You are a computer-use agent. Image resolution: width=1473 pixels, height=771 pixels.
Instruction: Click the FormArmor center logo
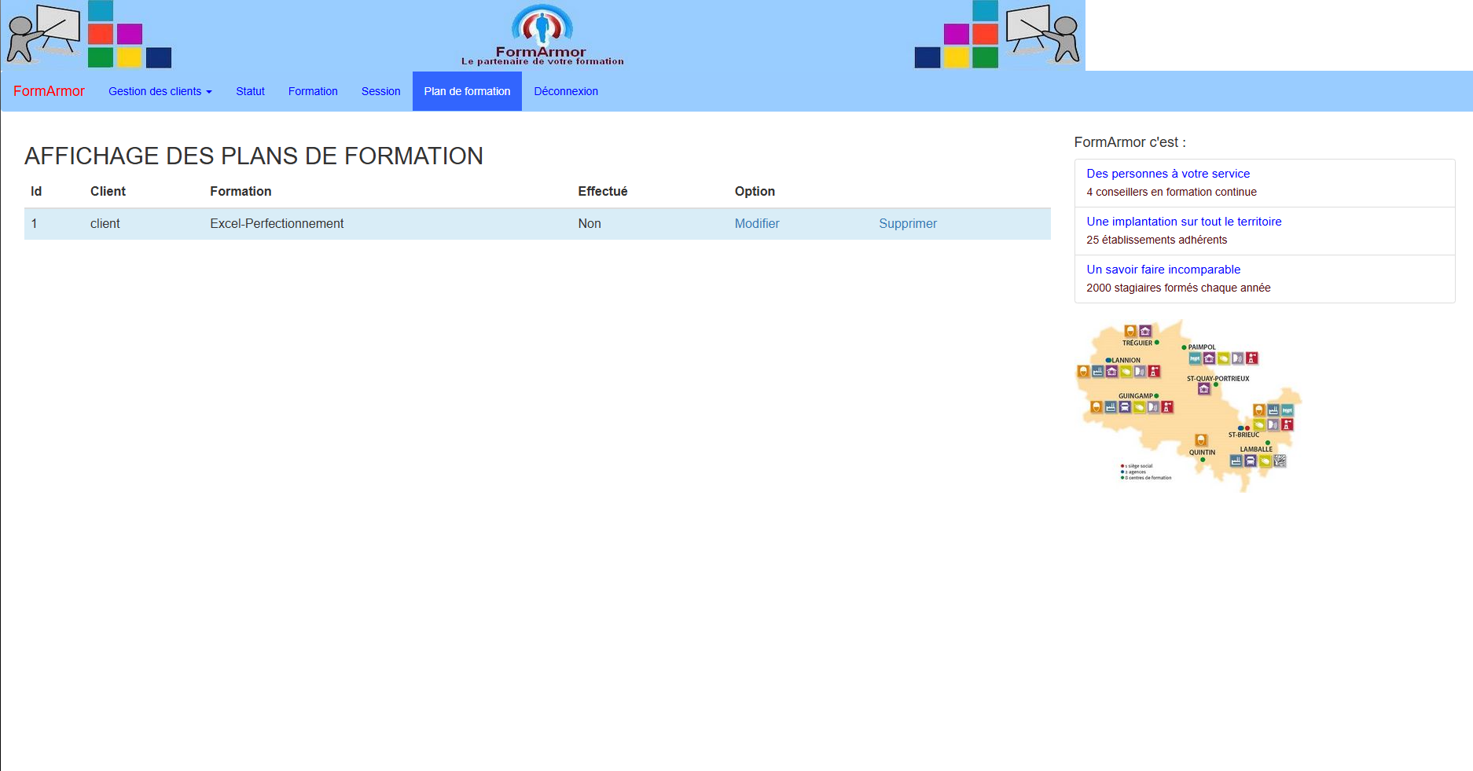[542, 35]
